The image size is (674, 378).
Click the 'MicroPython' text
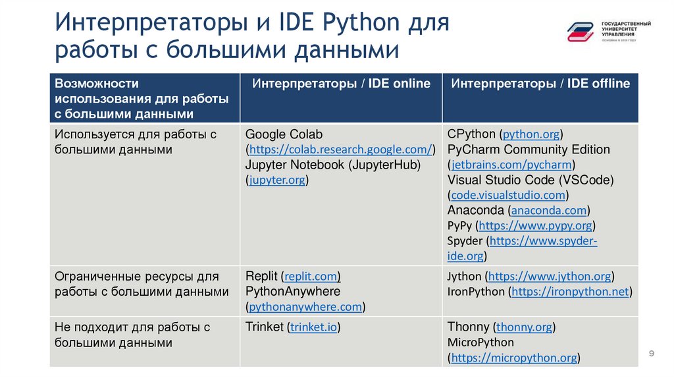point(480,342)
